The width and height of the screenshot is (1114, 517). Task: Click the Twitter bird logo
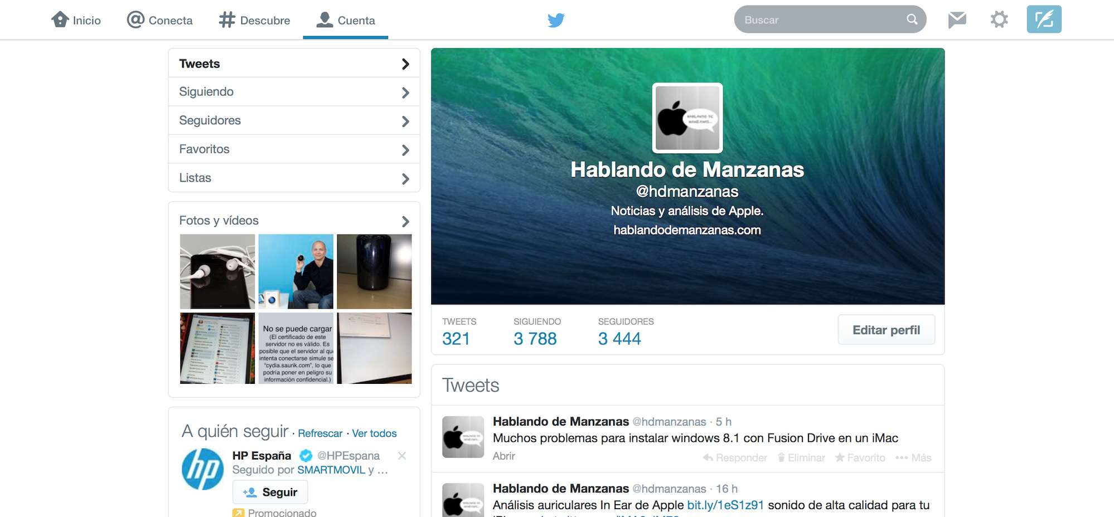(556, 20)
